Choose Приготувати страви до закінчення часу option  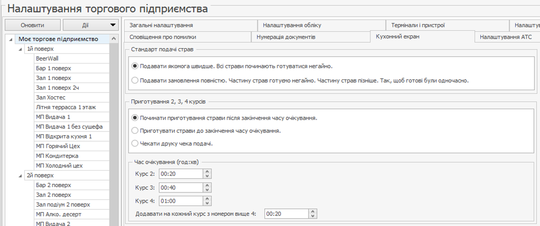[x=135, y=130]
